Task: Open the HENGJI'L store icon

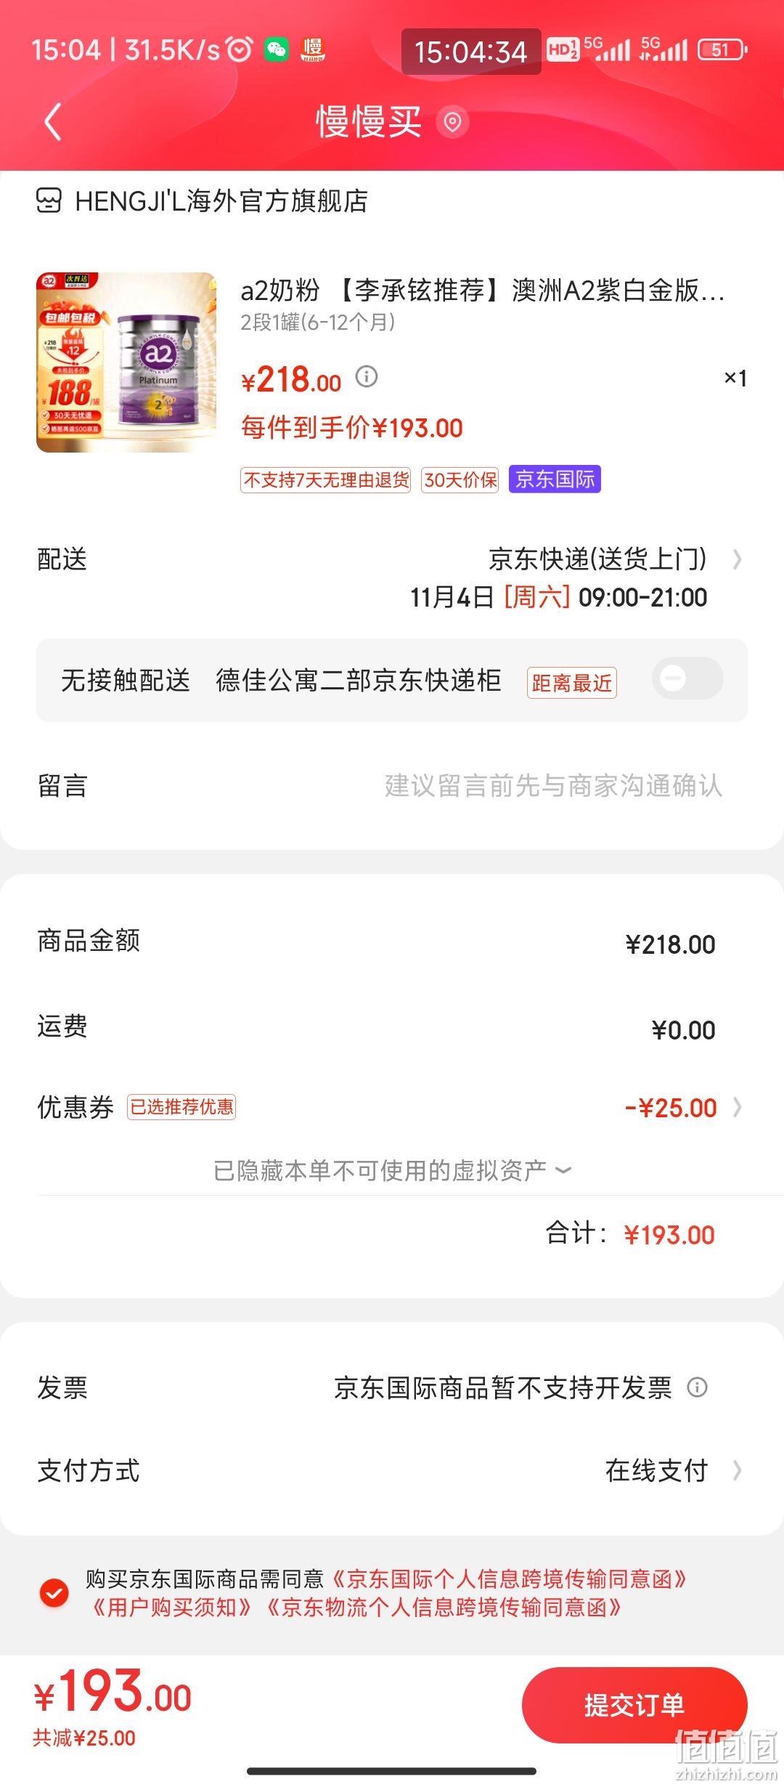Action: 49,200
